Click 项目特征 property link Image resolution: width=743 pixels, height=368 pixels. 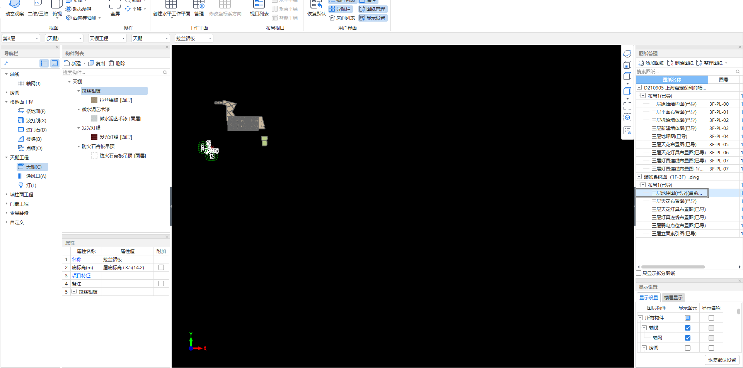pyautogui.click(x=81, y=275)
